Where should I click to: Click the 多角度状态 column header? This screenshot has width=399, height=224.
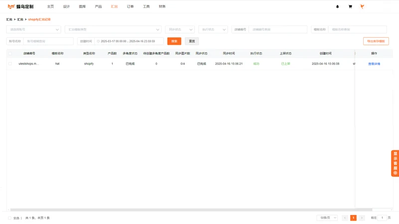coord(130,54)
